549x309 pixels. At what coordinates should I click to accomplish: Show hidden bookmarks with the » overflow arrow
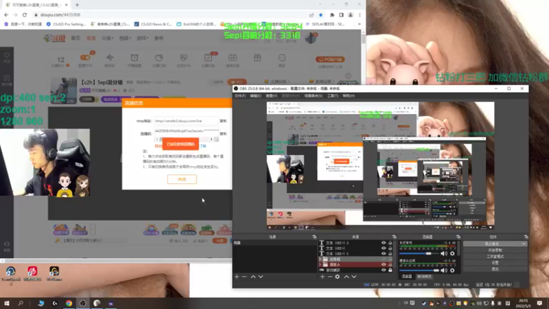(359, 24)
